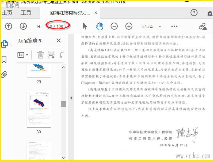Open the zoom level dropdown arrow
This screenshot has height=161, width=214.
tap(160, 26)
